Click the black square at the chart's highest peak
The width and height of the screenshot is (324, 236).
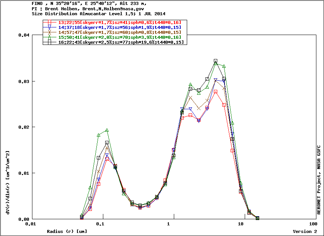click(x=215, y=61)
